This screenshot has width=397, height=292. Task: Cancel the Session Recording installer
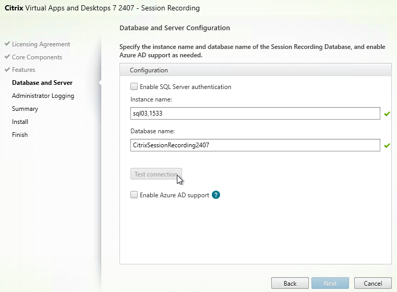tap(372, 283)
